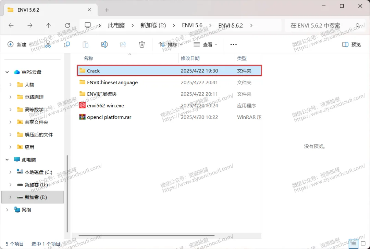The image size is (370, 249).
Task: Select 网络 in navigation pane
Action: tap(26, 210)
